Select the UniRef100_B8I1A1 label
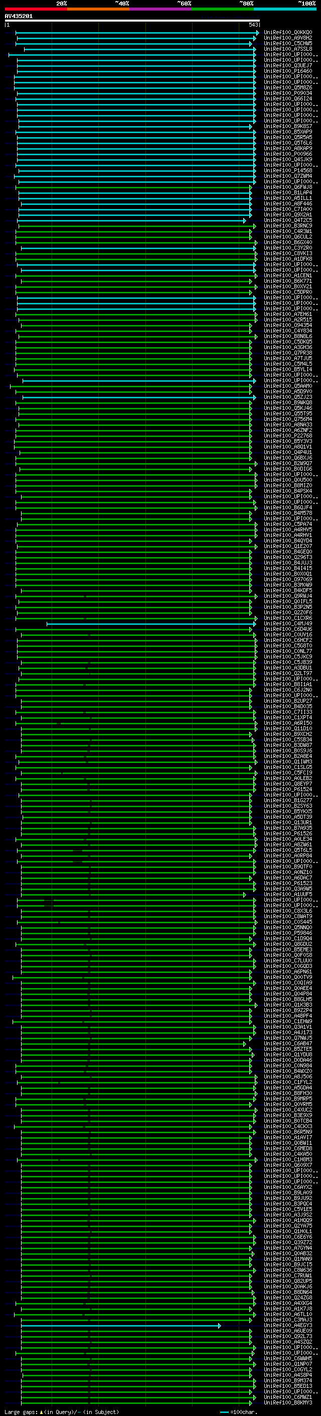The width and height of the screenshot is (321, 1416). [287, 684]
